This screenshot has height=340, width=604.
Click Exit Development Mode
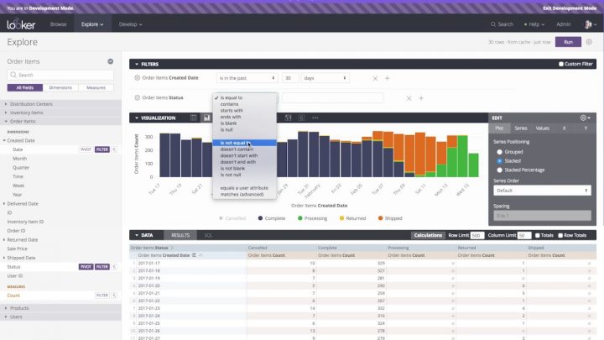point(570,8)
